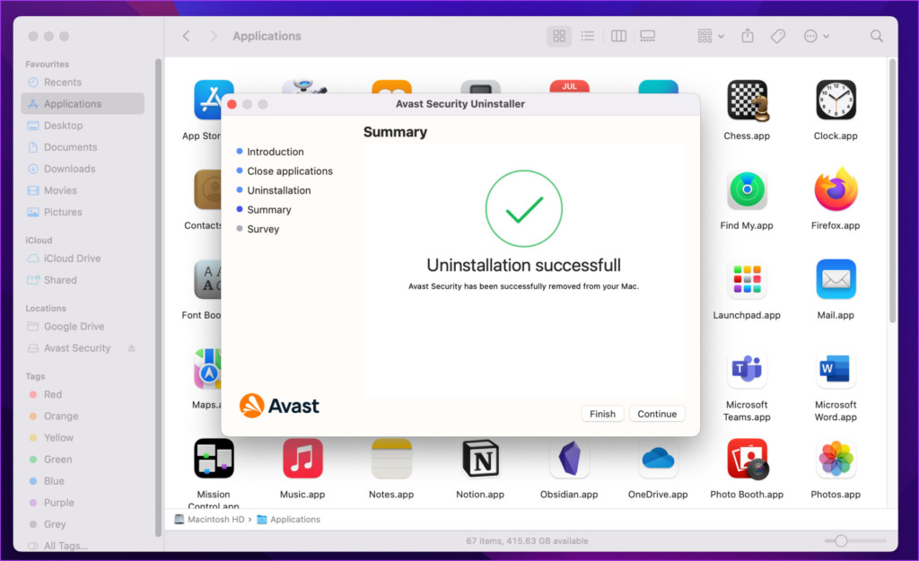Screen dimensions: 919x561
Task: Click the Finder search magnifier icon
Action: click(x=876, y=36)
